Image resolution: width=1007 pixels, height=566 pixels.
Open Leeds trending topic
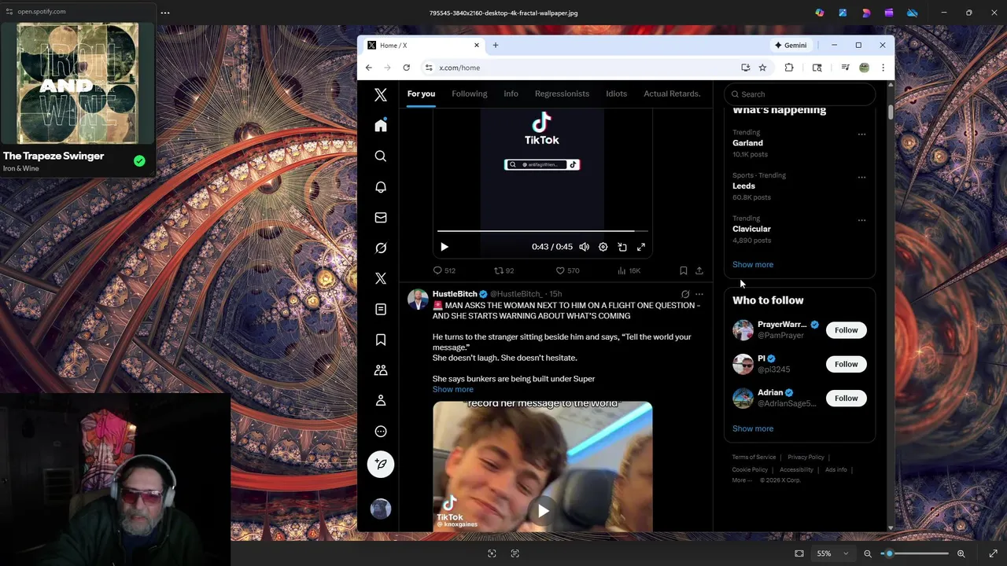(743, 186)
